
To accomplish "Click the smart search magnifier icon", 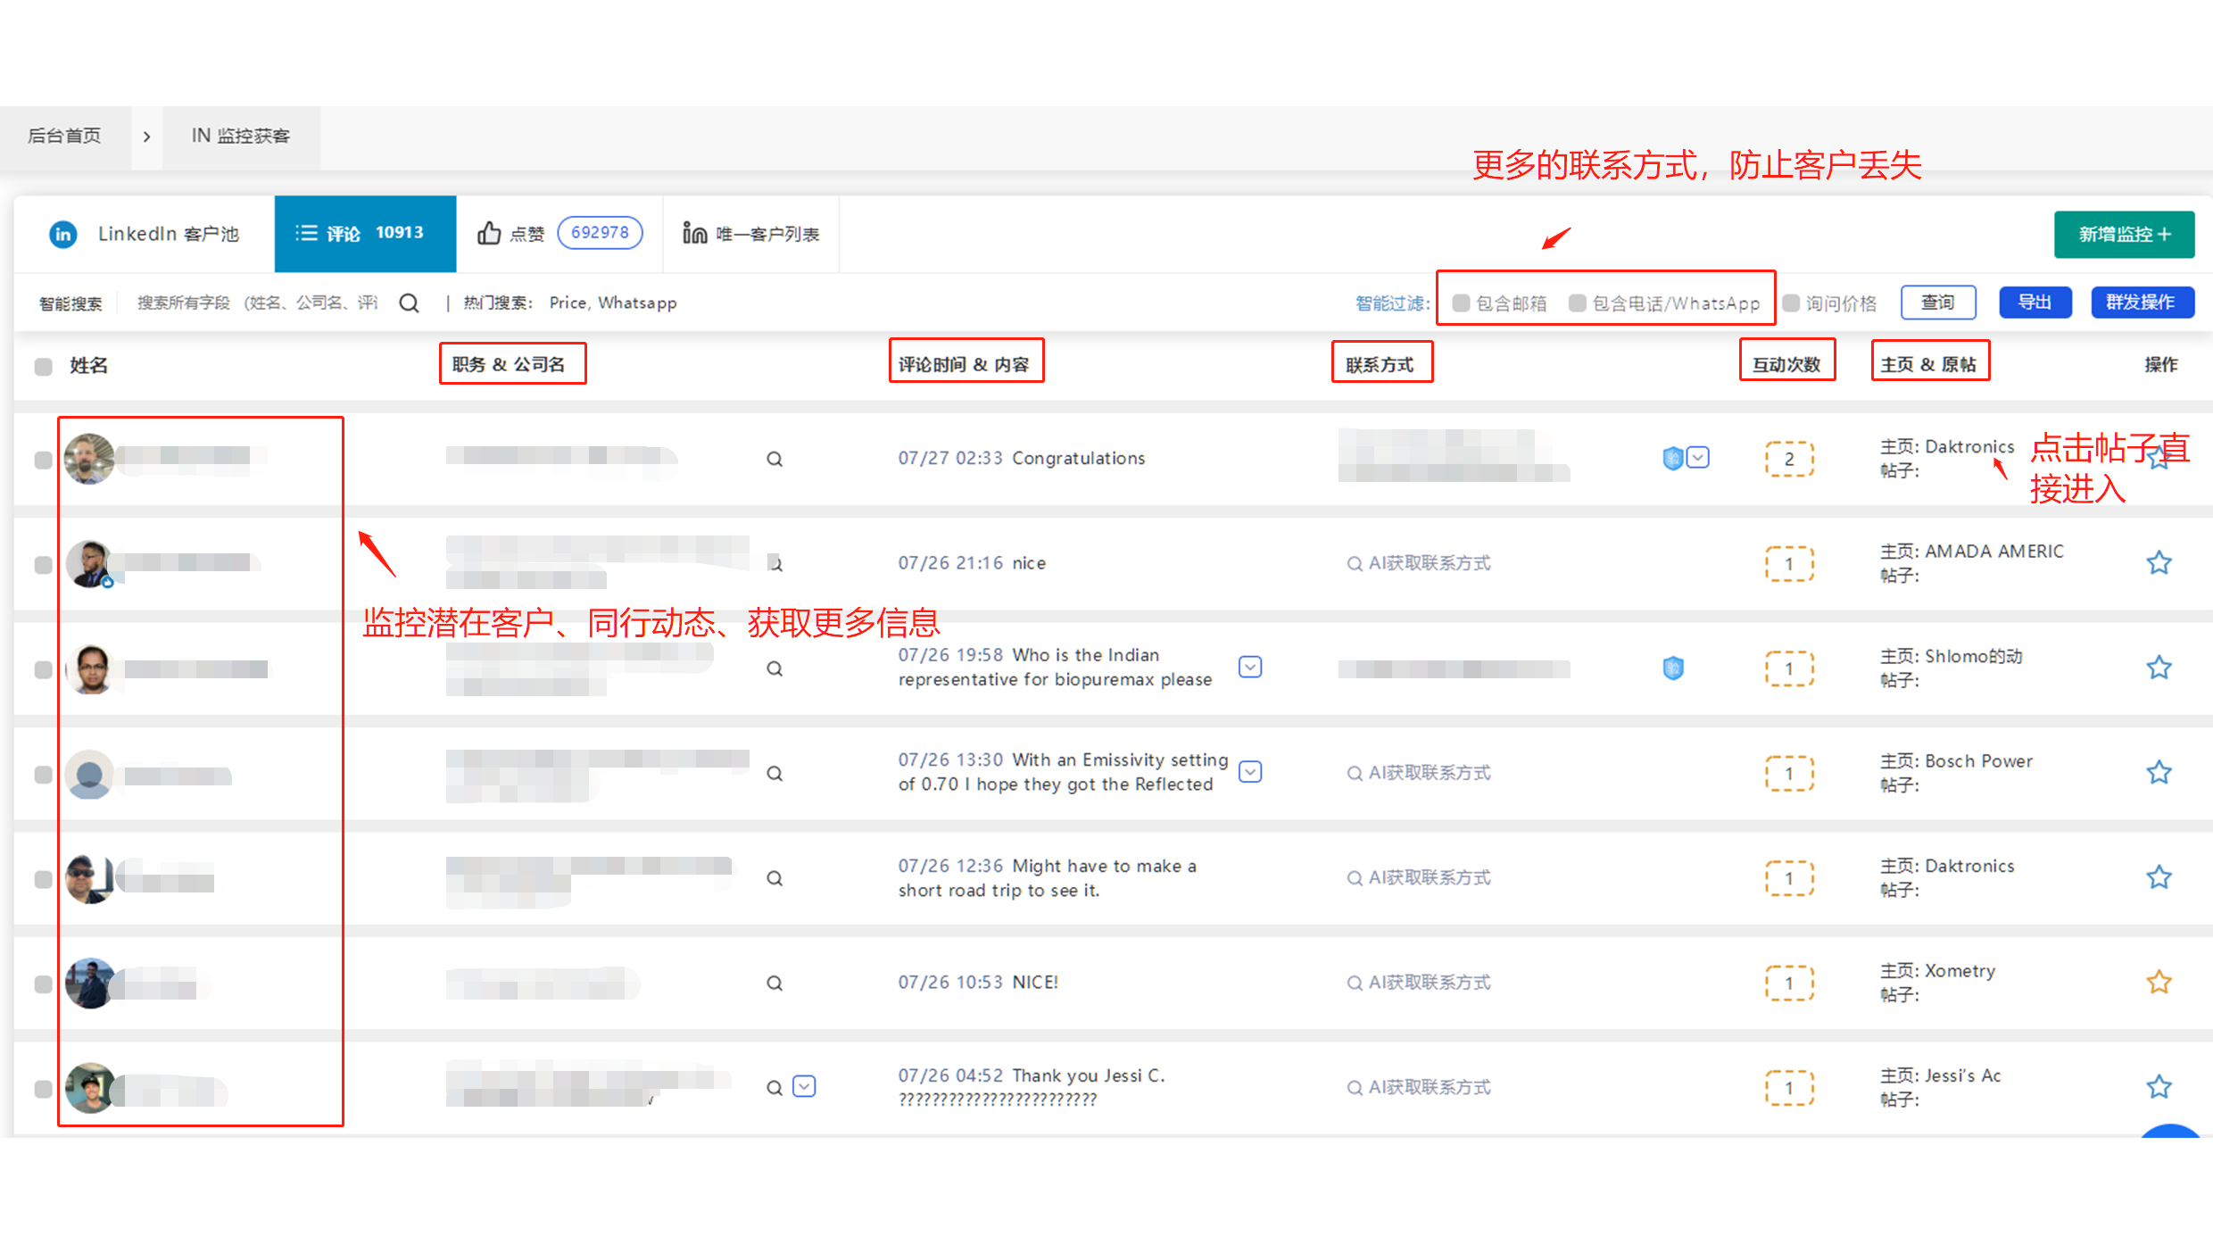I will click(x=409, y=303).
